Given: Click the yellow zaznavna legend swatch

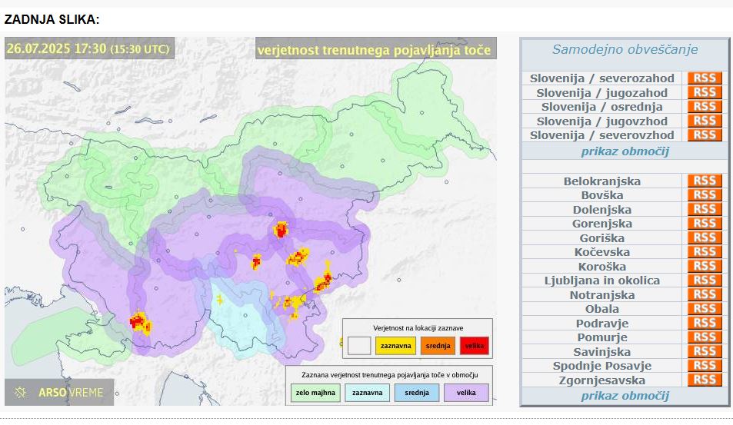Looking at the screenshot, I should click(395, 346).
